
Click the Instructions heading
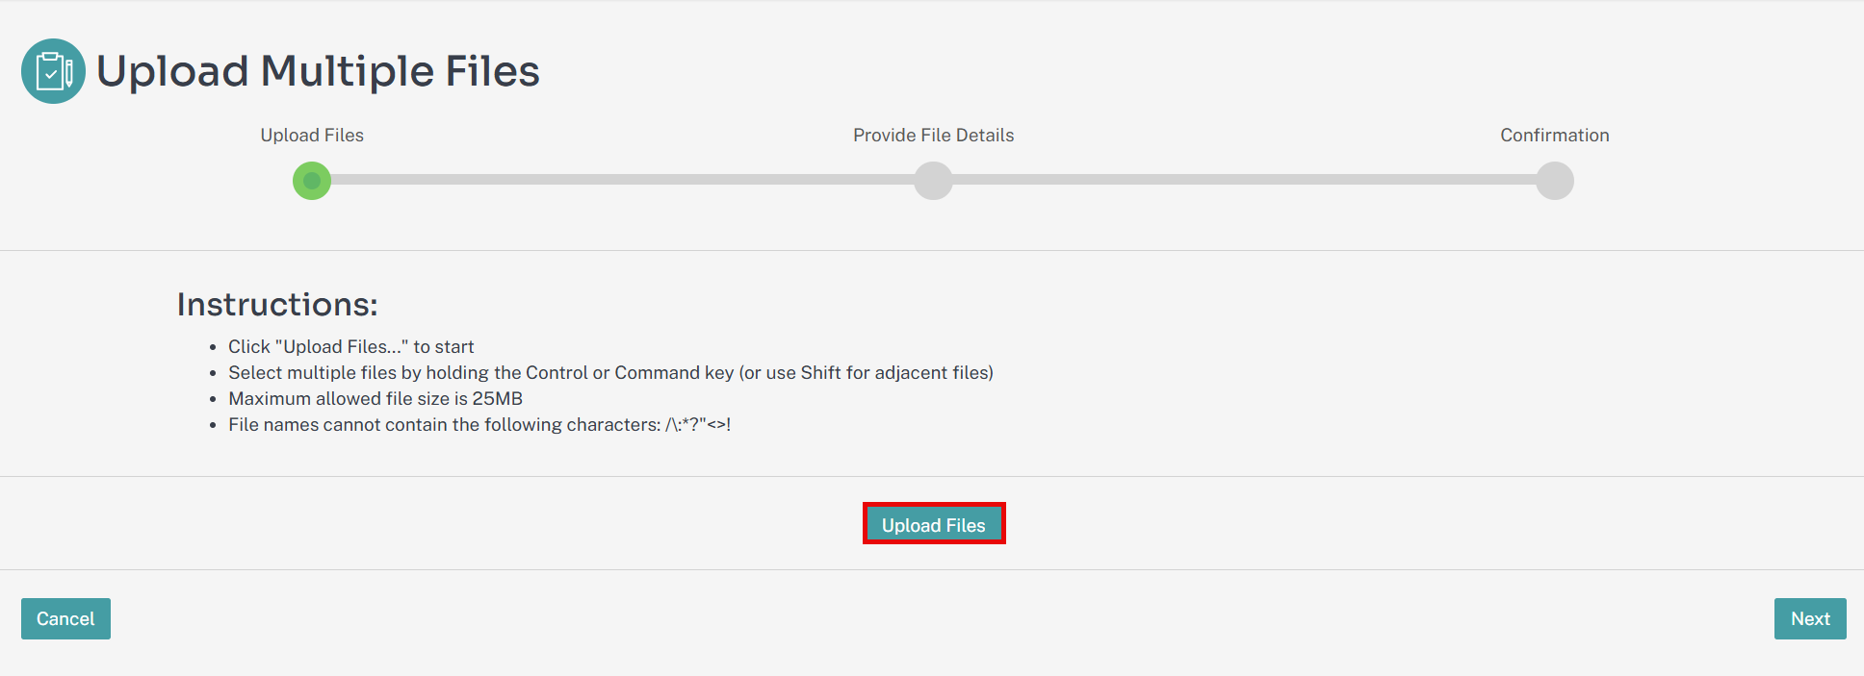point(277,304)
